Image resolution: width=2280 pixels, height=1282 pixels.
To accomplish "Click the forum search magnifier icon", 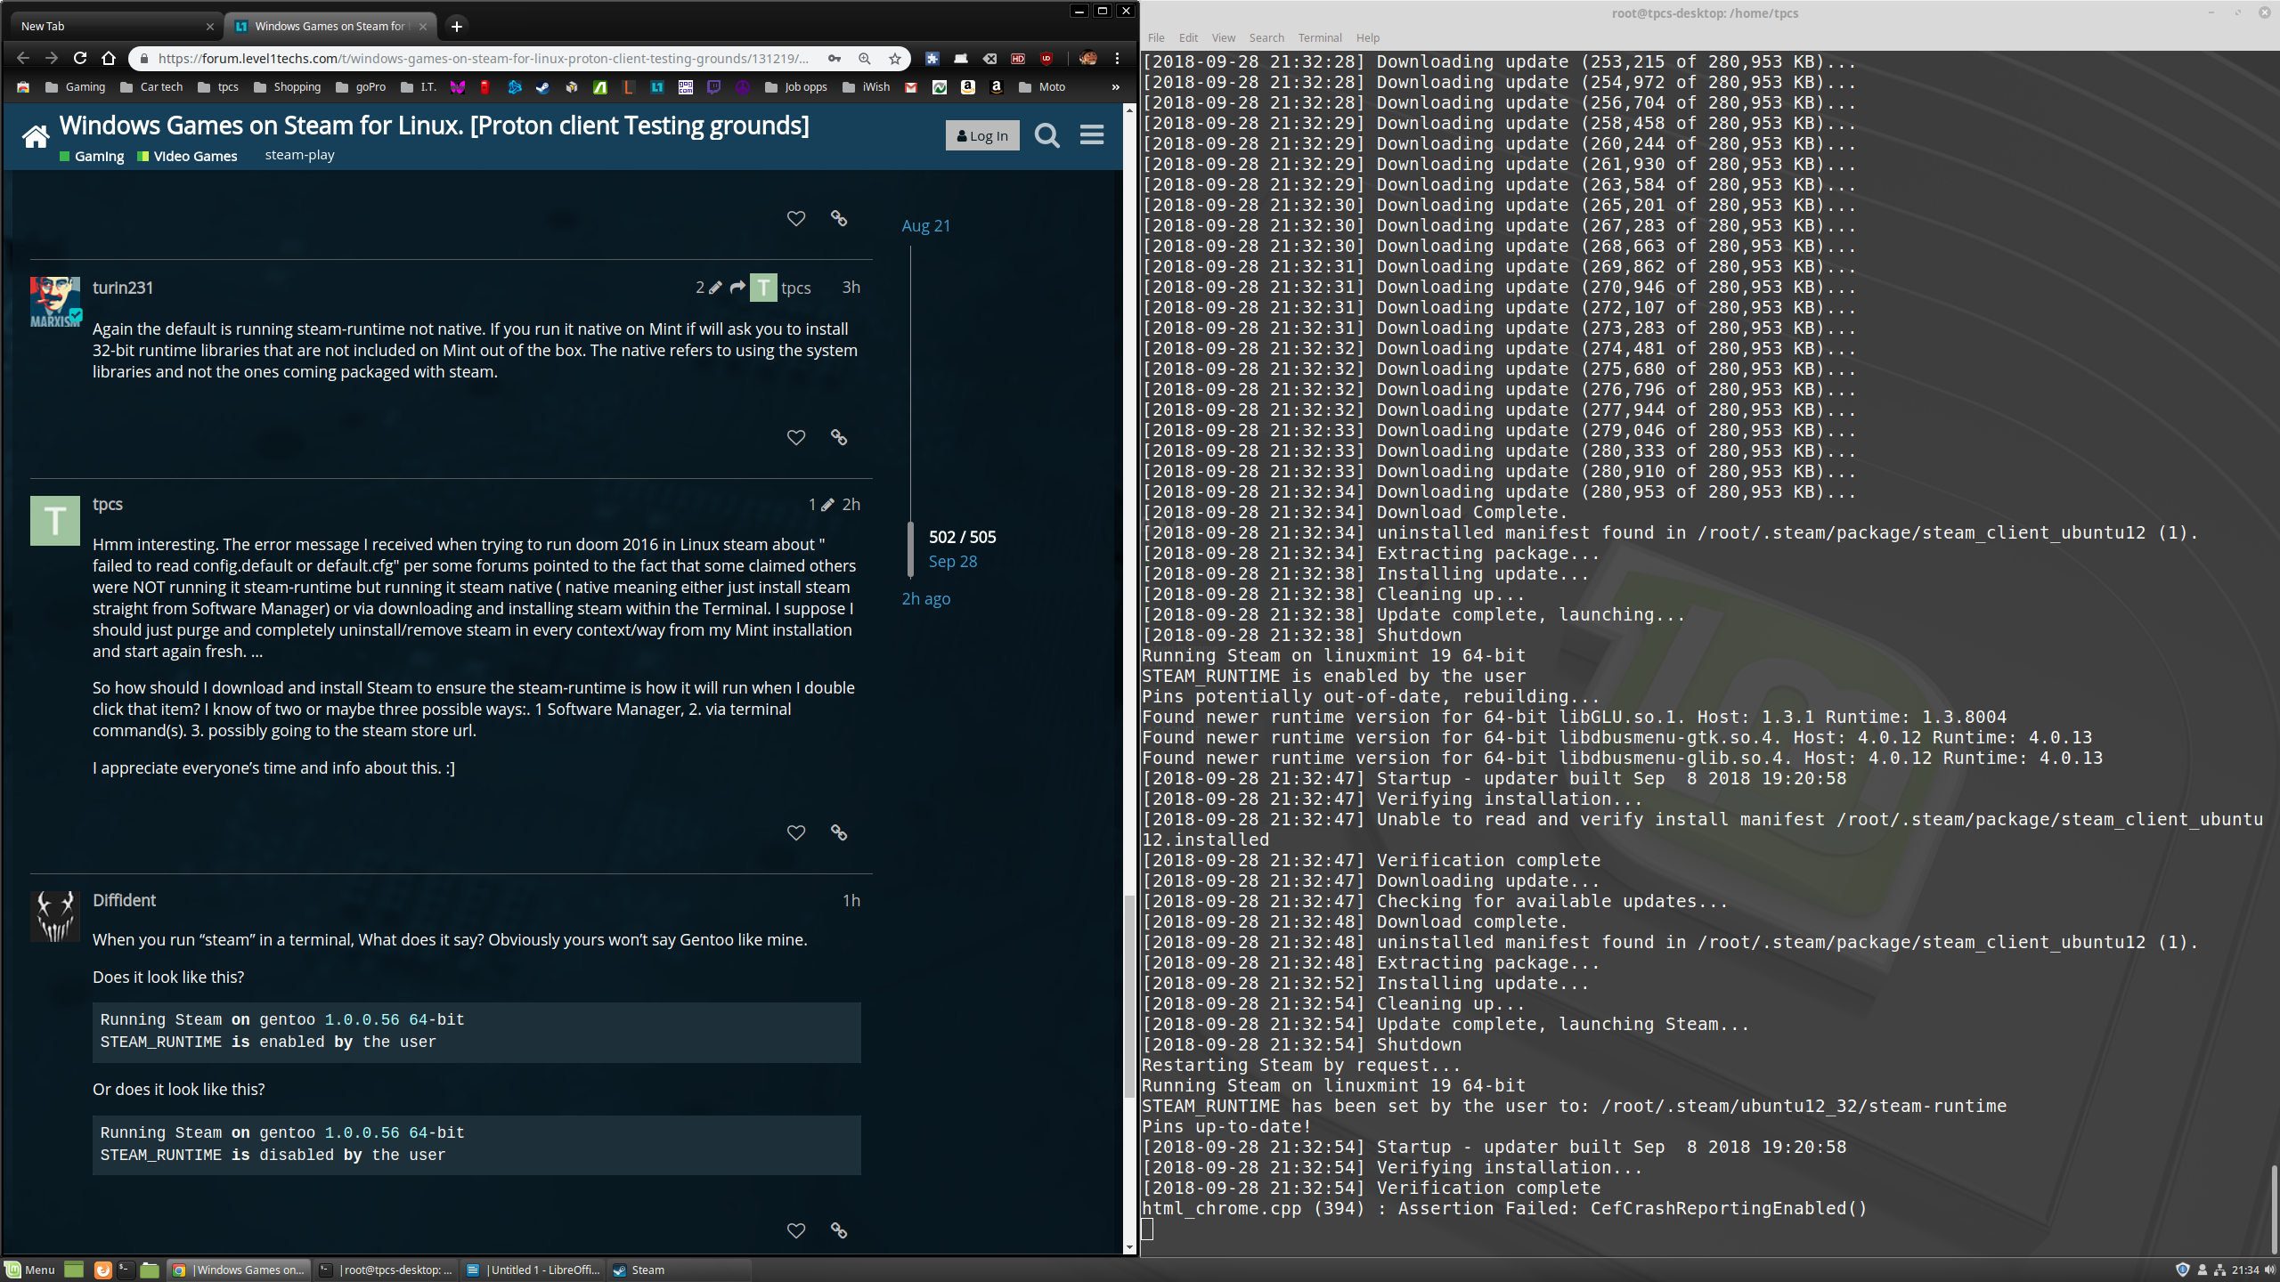I will pos(1046,135).
